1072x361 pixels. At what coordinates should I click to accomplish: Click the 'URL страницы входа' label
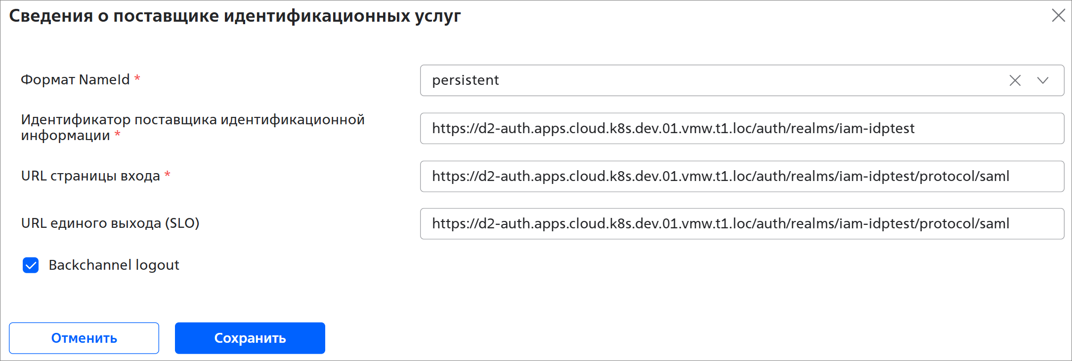pos(90,176)
